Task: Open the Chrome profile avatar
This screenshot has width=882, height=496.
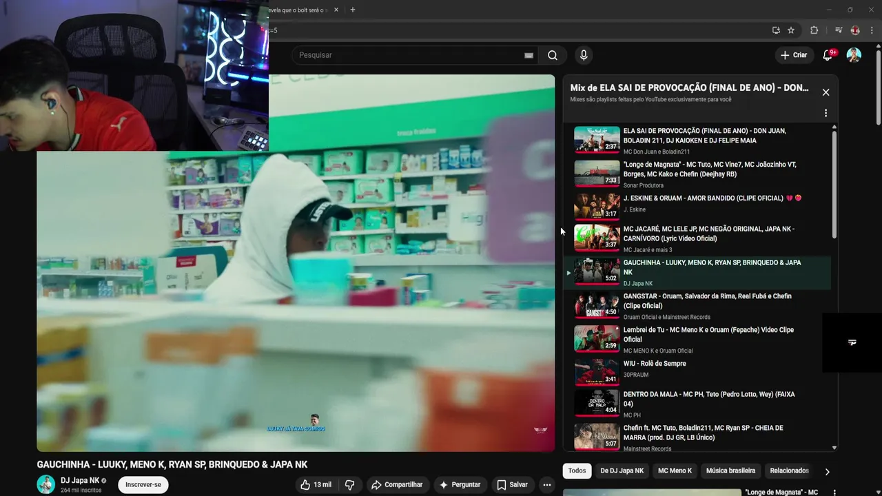Action: 855,30
